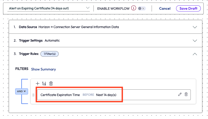Click the Show Summary link
Image resolution: width=208 pixels, height=119 pixels.
44,69
